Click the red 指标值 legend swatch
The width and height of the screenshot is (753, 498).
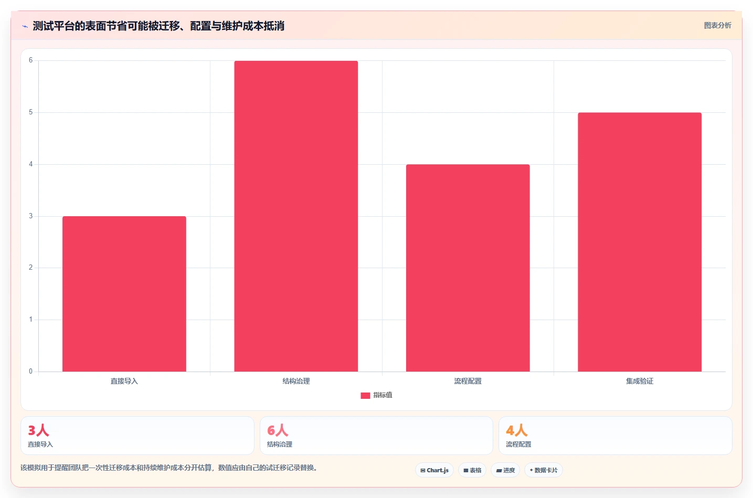pos(365,396)
